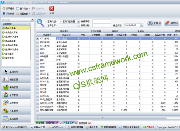Click 更新缓存数据 in status bar
This screenshot has width=180, height=131.
pyautogui.click(x=108, y=127)
